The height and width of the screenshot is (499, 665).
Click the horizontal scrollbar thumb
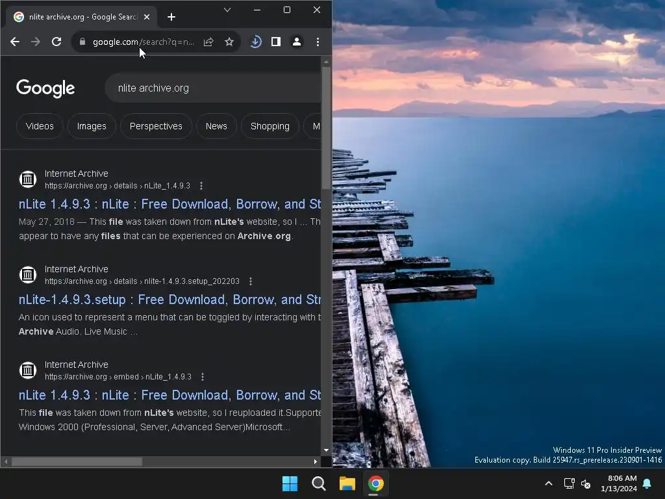pos(77,462)
